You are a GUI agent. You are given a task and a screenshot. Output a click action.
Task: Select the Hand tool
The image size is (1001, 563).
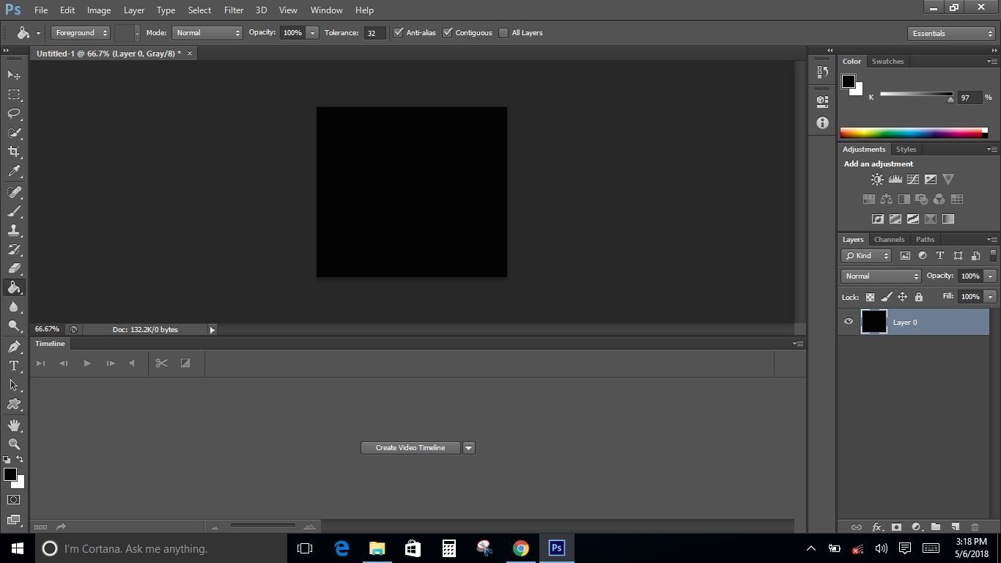(14, 425)
